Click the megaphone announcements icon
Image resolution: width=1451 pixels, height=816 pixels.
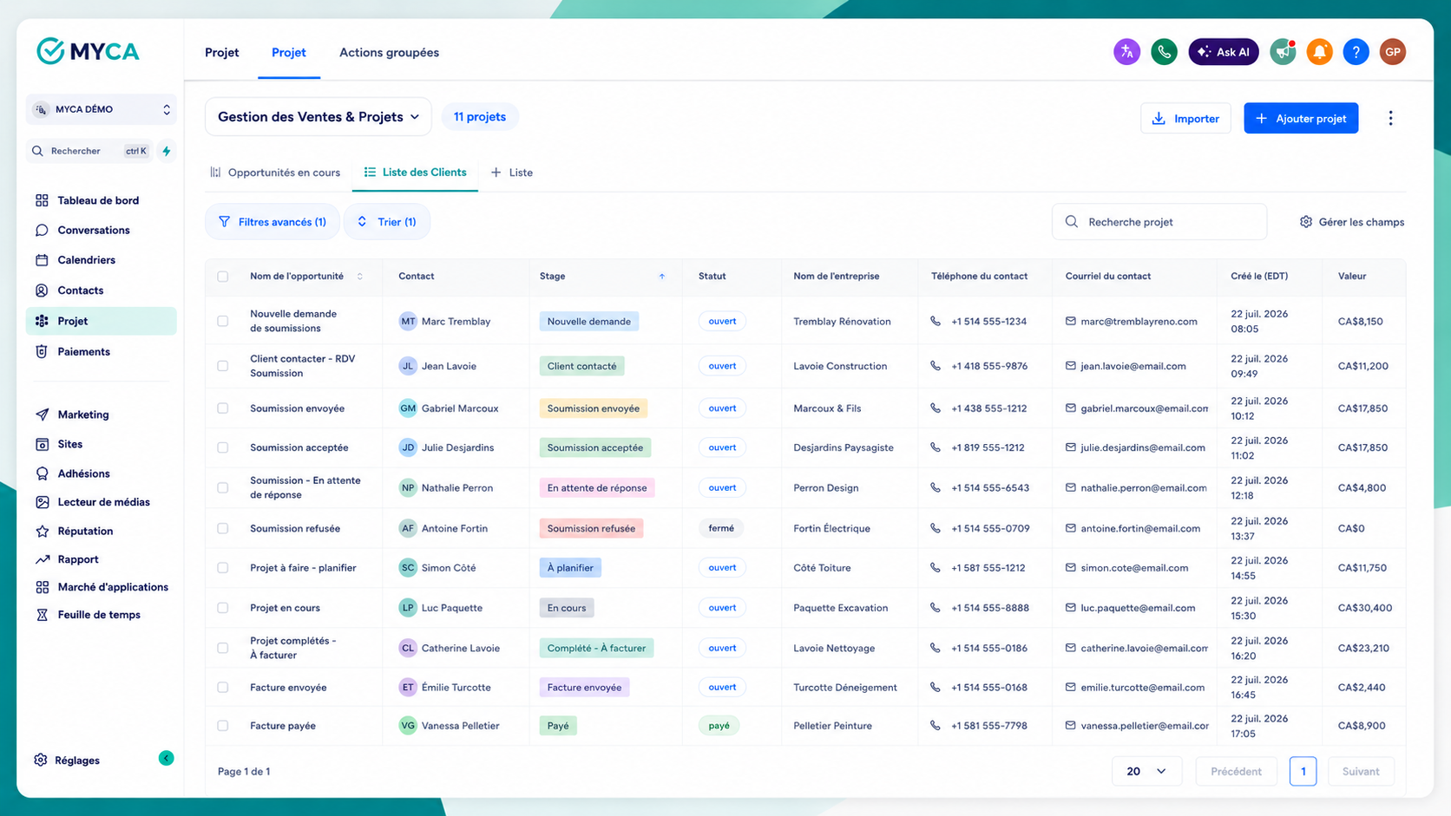1283,52
